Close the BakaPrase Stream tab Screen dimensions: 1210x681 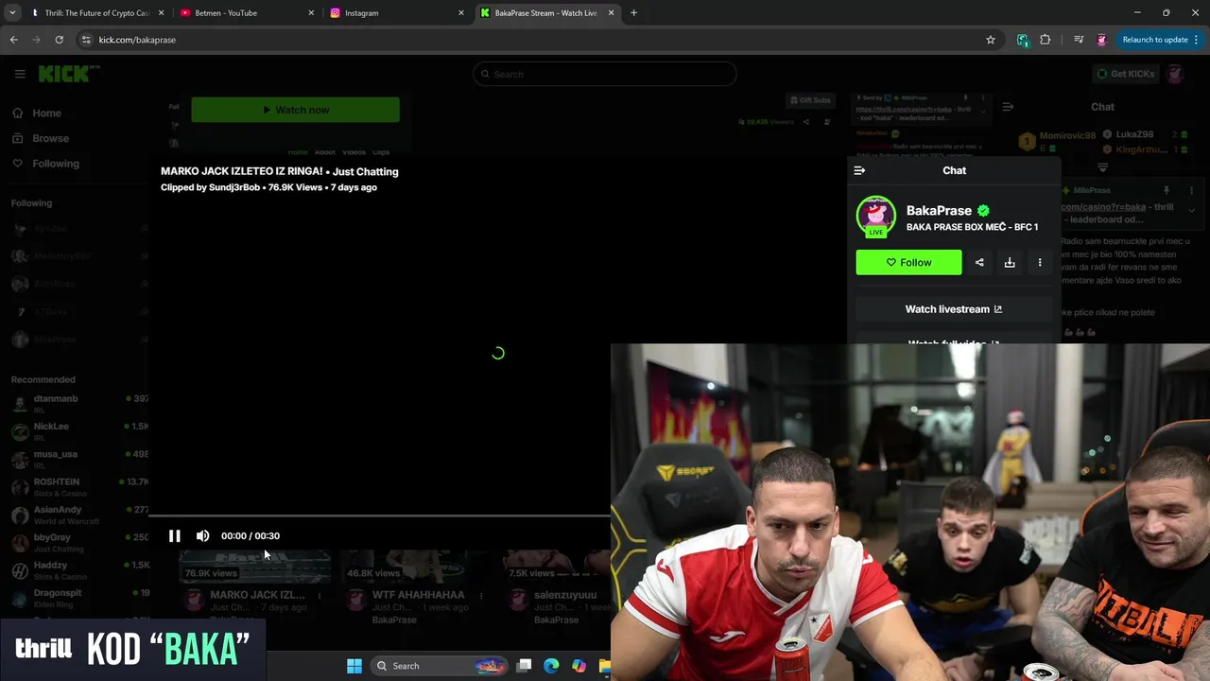click(x=611, y=13)
